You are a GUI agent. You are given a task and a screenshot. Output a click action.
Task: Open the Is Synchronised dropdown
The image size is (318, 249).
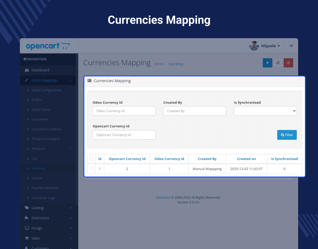click(265, 111)
